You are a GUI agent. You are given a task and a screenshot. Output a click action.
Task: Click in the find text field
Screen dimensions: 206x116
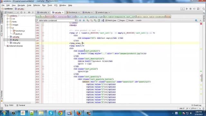pyautogui.click(x=57, y=21)
